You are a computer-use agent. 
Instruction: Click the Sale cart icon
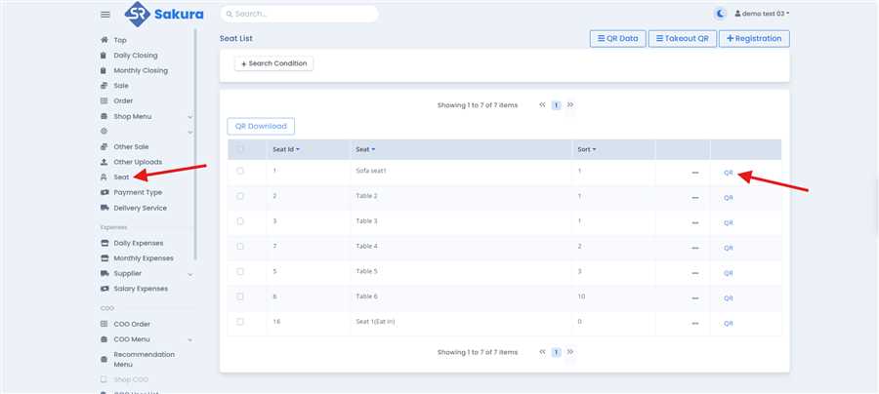(104, 86)
